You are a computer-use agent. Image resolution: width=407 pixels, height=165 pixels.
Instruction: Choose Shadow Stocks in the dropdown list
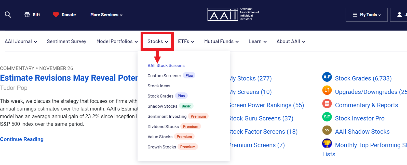[x=162, y=106]
